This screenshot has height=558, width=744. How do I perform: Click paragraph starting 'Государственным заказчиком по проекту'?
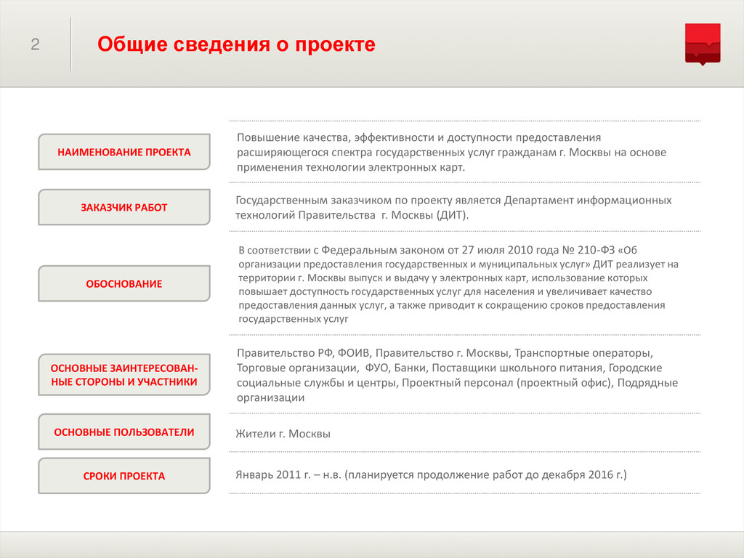(453, 207)
